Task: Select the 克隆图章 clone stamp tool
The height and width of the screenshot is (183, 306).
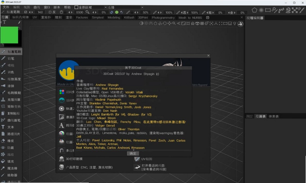Action: click(11, 100)
